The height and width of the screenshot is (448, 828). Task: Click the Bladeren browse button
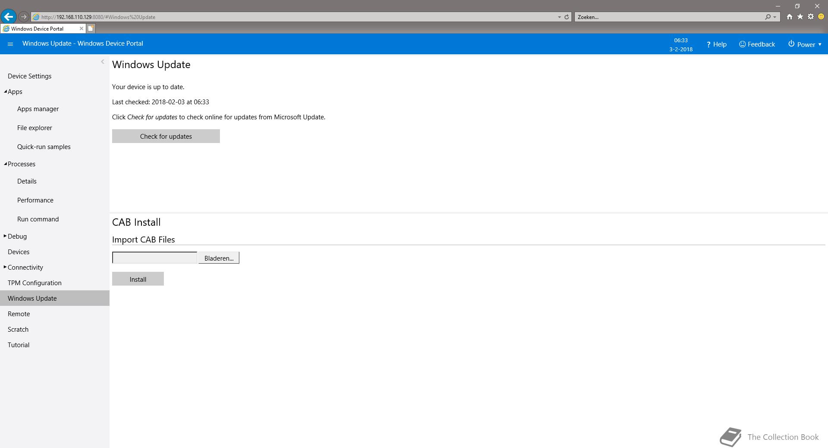pos(219,258)
